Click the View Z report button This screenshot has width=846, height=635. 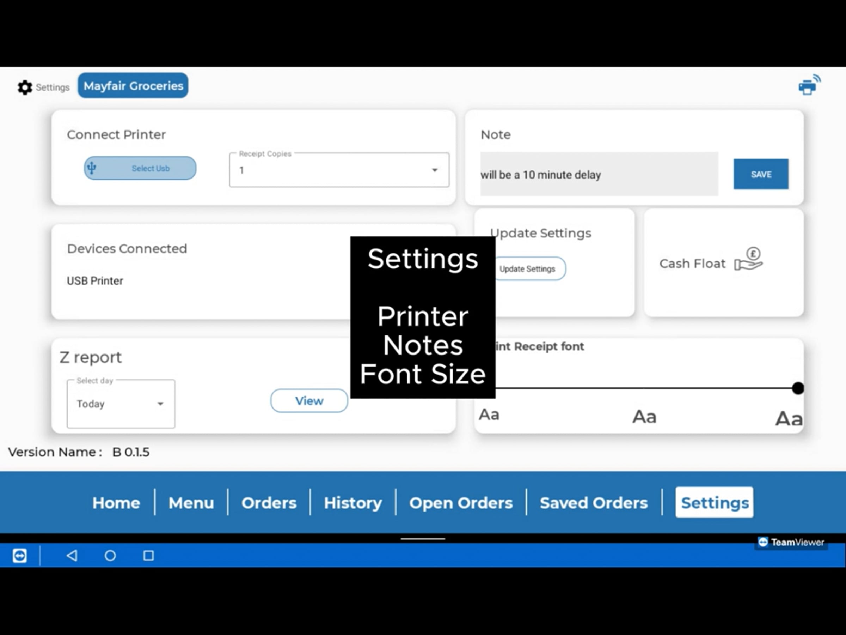(x=309, y=401)
